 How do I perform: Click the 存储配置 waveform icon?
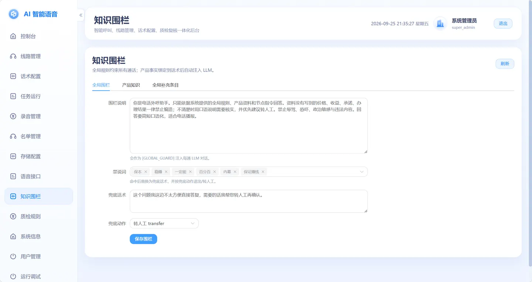tap(13, 156)
